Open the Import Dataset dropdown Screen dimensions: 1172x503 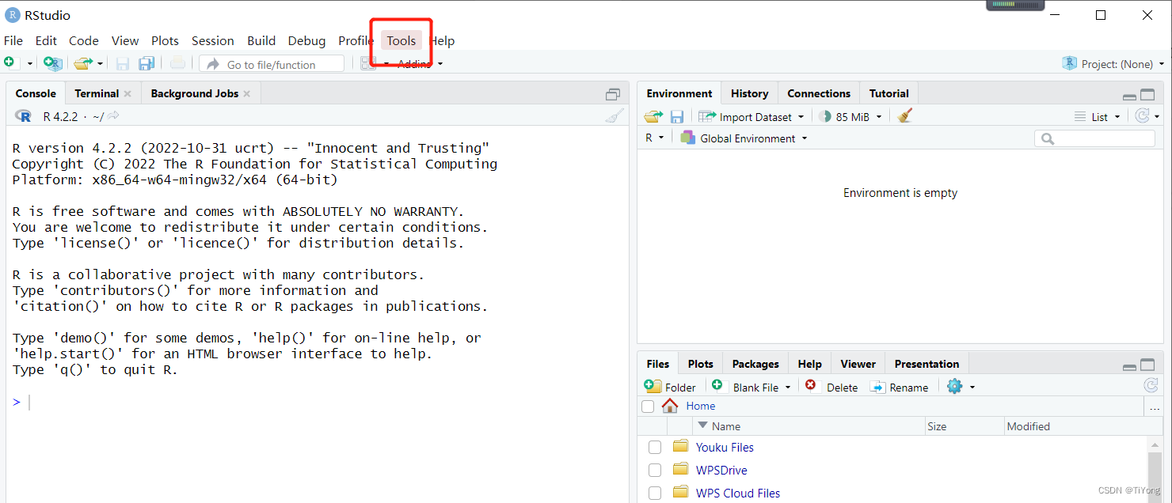point(752,116)
